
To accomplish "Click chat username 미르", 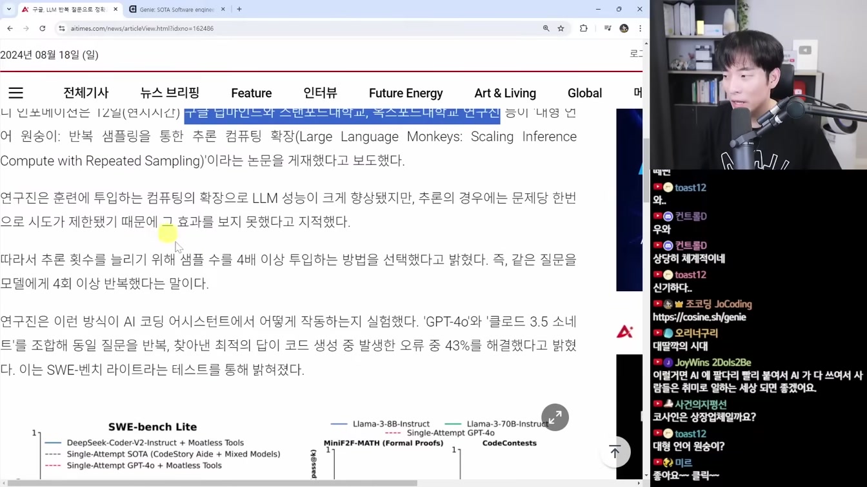I will point(683,463).
